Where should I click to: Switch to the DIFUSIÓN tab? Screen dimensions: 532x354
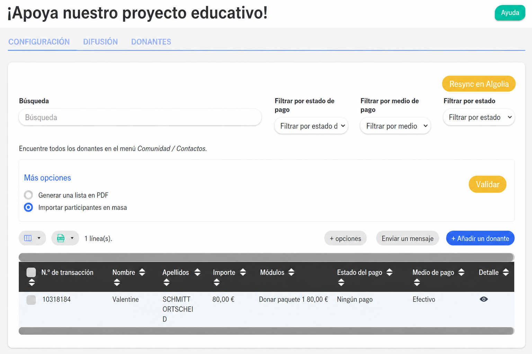[x=100, y=42]
